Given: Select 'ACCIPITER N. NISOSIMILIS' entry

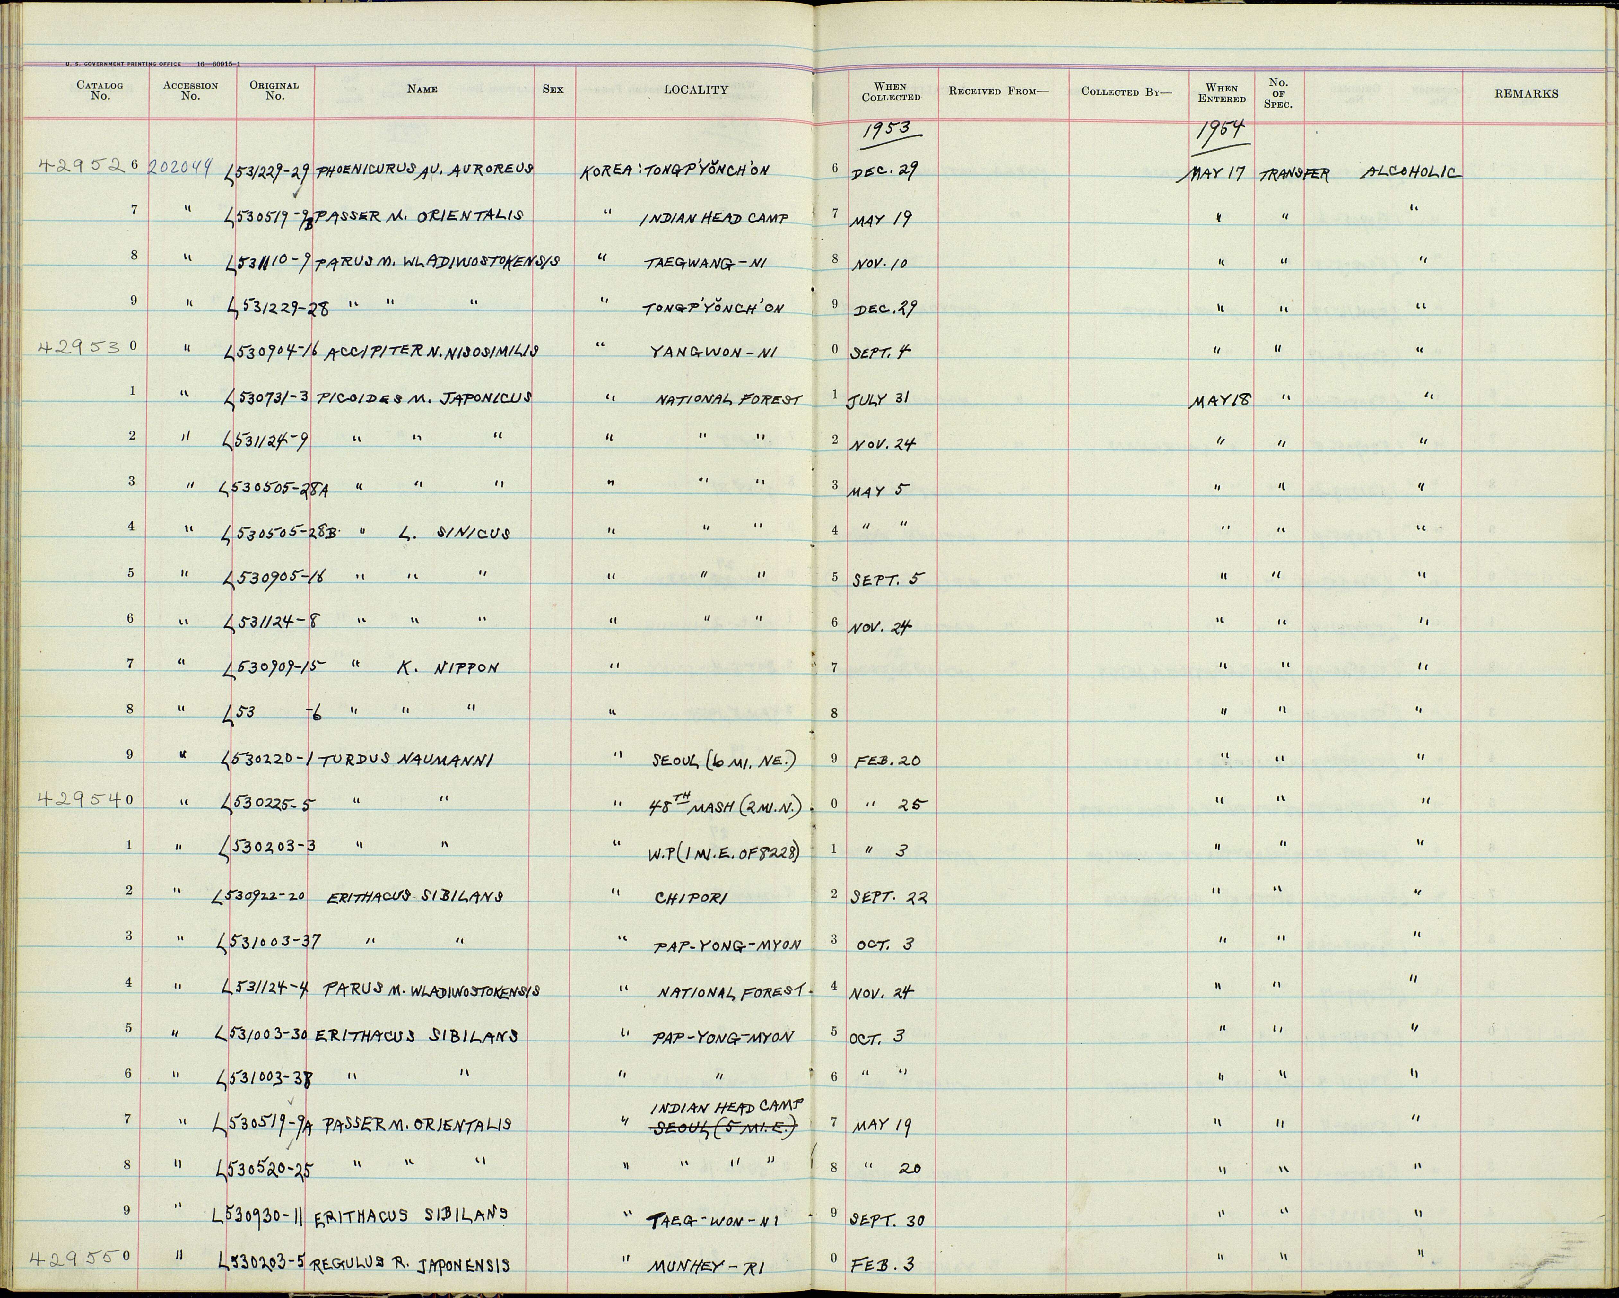Looking at the screenshot, I should (432, 352).
